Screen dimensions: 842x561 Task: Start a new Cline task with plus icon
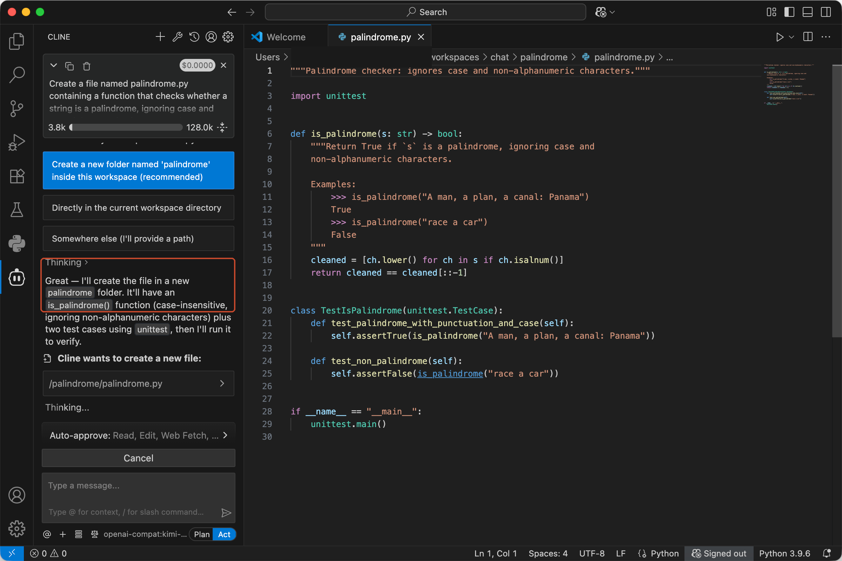click(x=160, y=37)
